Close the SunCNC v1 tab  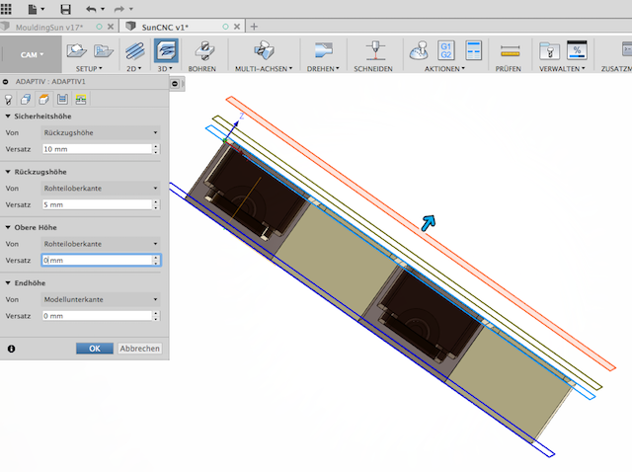237,27
